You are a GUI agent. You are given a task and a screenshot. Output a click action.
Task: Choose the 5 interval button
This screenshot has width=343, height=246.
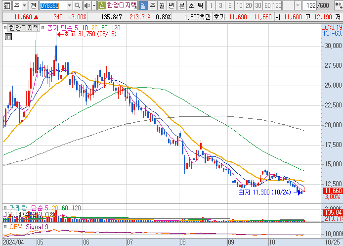tap(230, 5)
